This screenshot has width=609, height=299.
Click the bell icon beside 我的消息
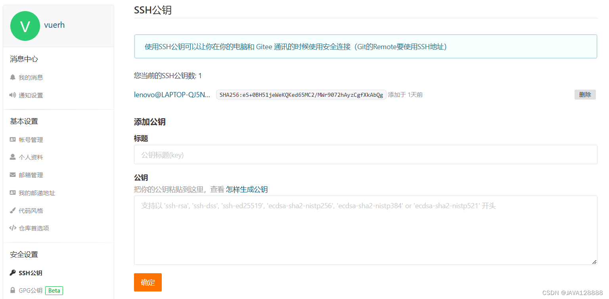(12, 77)
